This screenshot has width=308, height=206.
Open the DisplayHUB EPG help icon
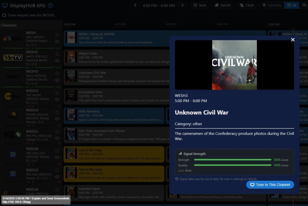click(50, 5)
